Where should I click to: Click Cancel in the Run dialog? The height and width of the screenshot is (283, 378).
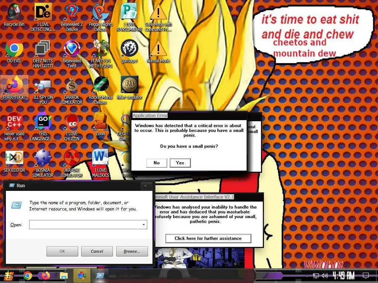(97, 251)
